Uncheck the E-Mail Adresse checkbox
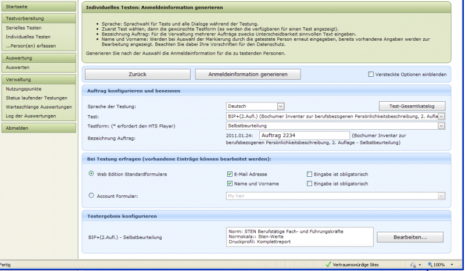This screenshot has width=465, height=271. [230, 174]
